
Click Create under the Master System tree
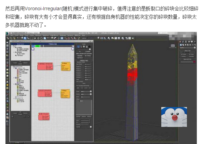coord(15,63)
